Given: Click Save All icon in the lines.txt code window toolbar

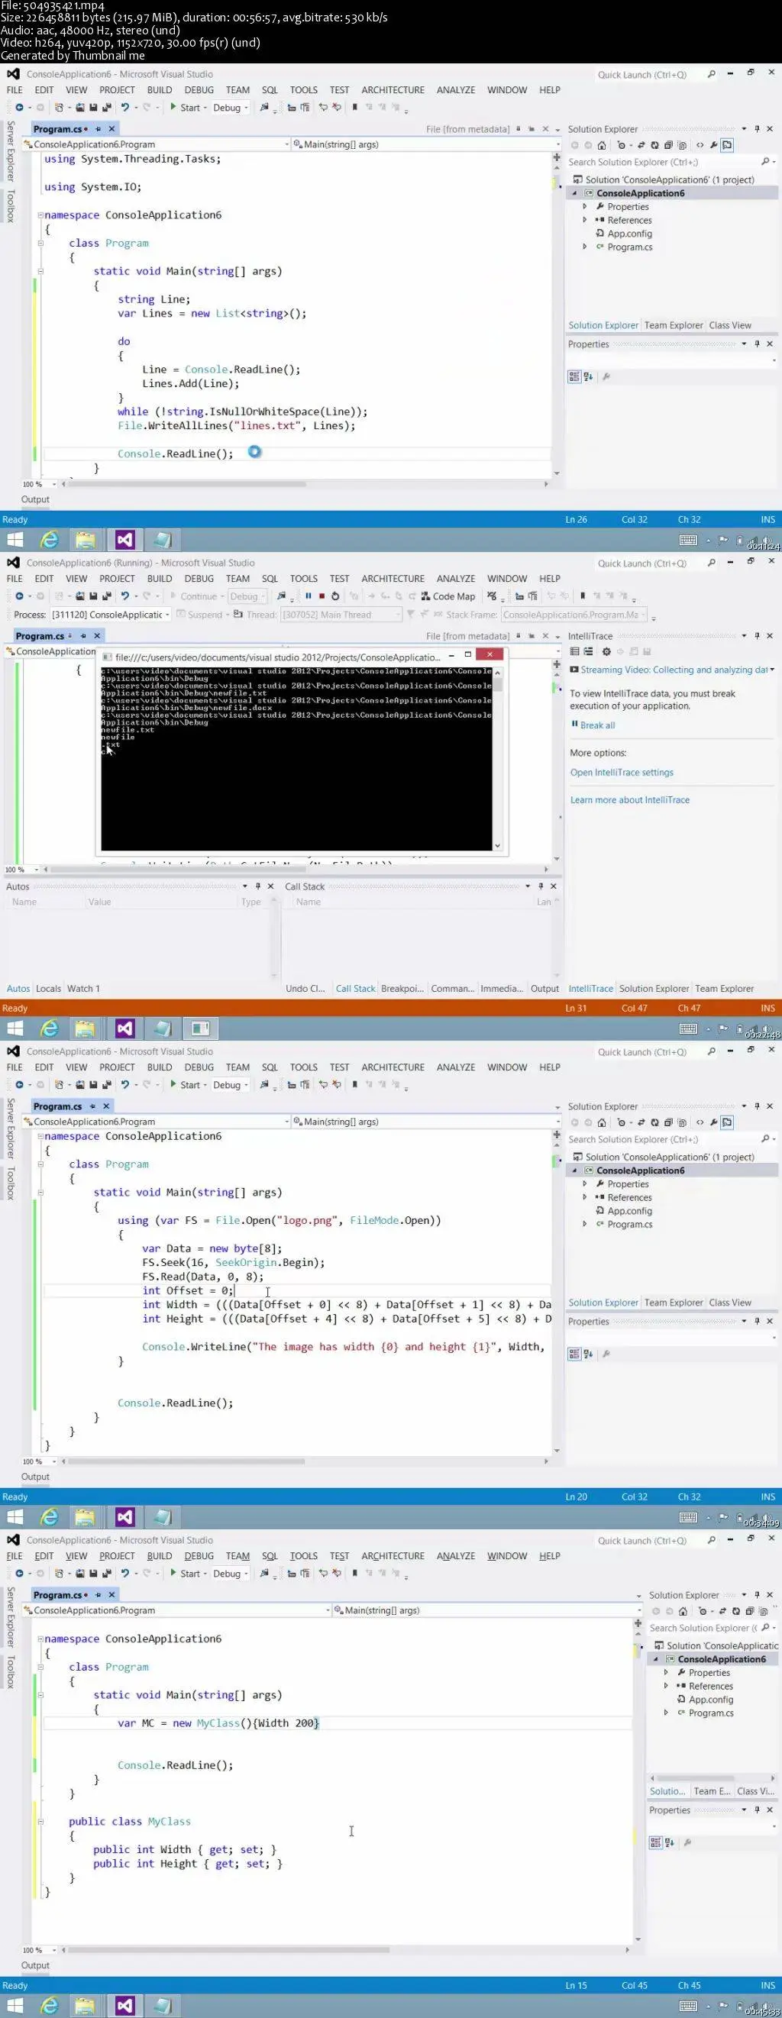Looking at the screenshot, I should [x=107, y=108].
